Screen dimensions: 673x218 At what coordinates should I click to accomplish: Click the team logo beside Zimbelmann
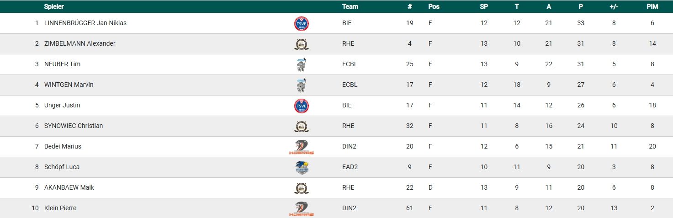pos(302,44)
